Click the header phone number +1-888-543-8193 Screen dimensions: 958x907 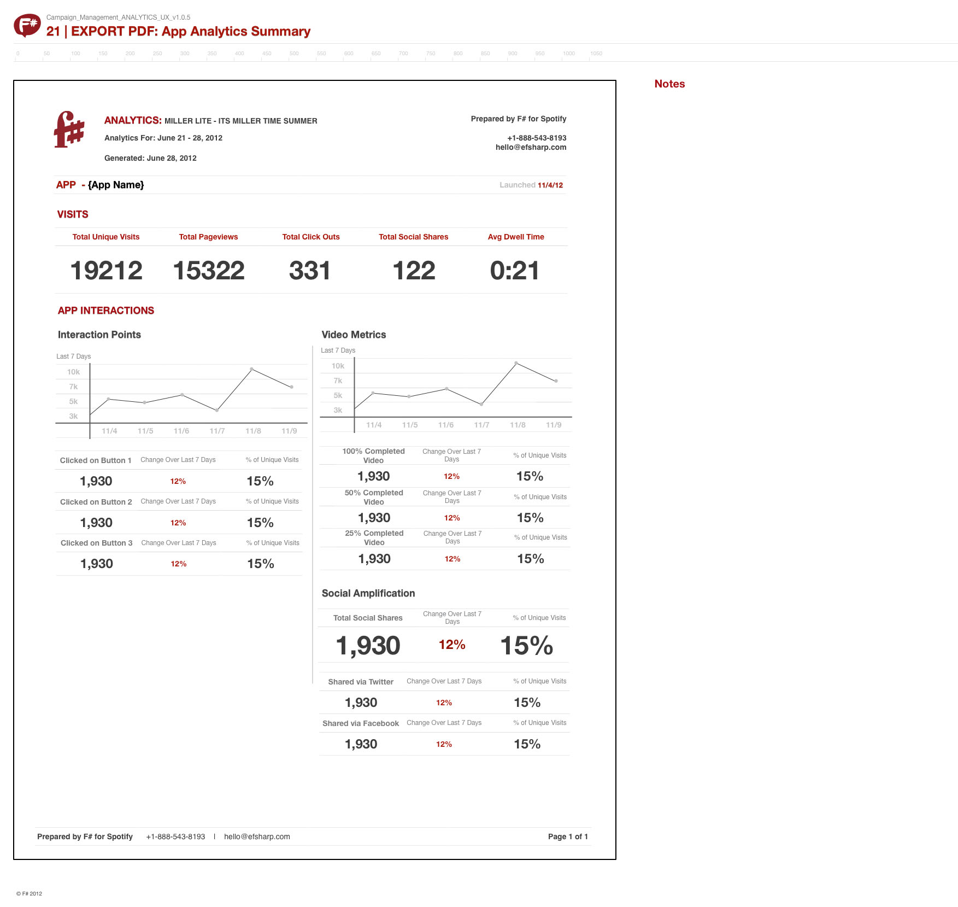click(537, 138)
